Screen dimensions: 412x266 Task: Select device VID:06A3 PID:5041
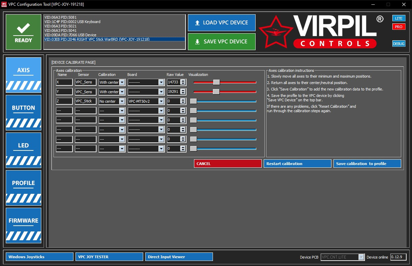click(x=115, y=30)
